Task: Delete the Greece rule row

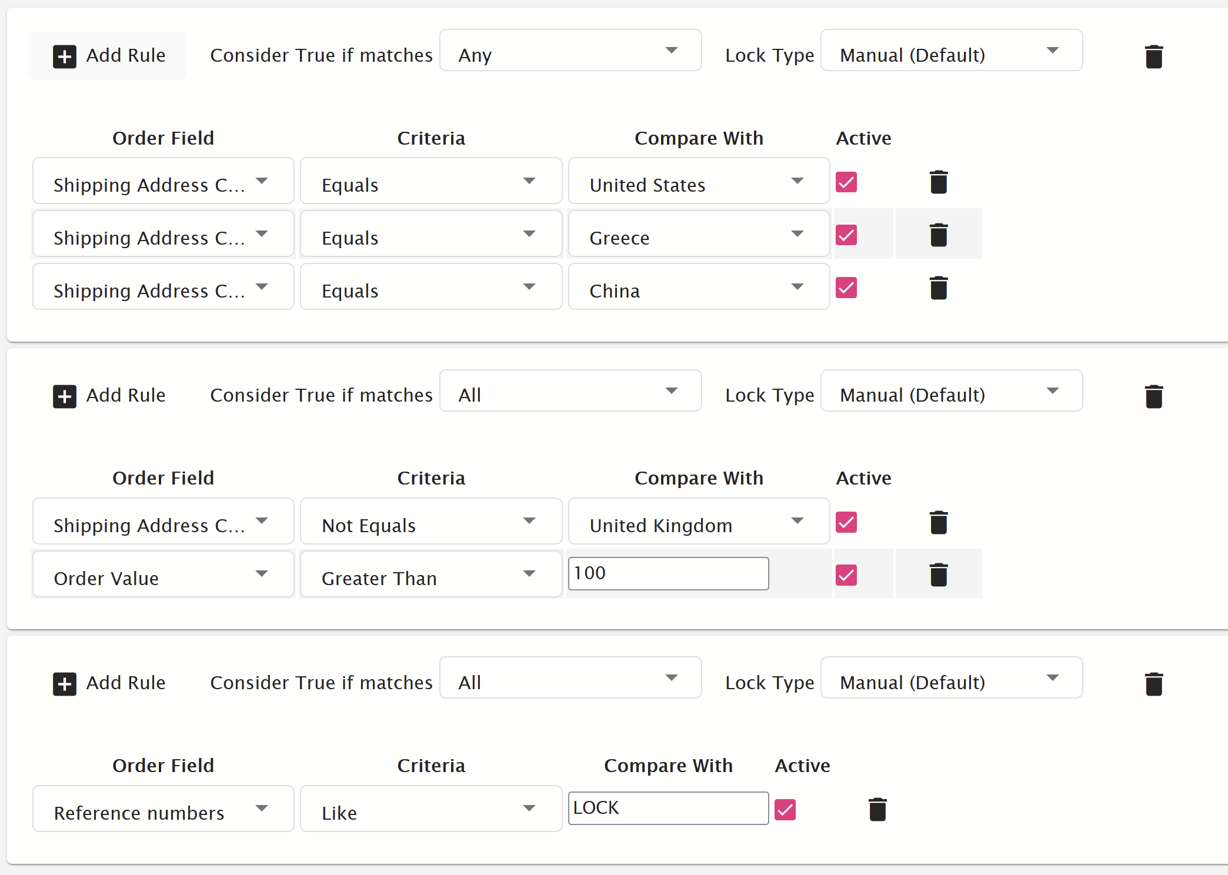Action: click(939, 235)
